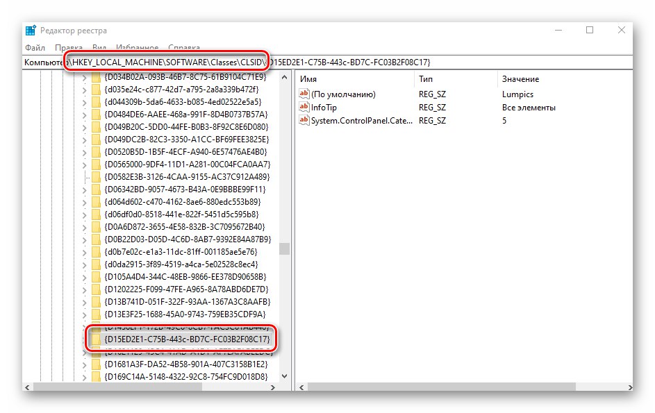Expand the {D0484DE6-AAEE-468a-991F-8D4B0737B57A} key
The width and height of the screenshot is (655, 413).
point(84,115)
